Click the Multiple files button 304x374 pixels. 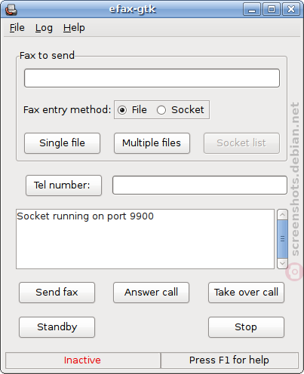click(152, 143)
